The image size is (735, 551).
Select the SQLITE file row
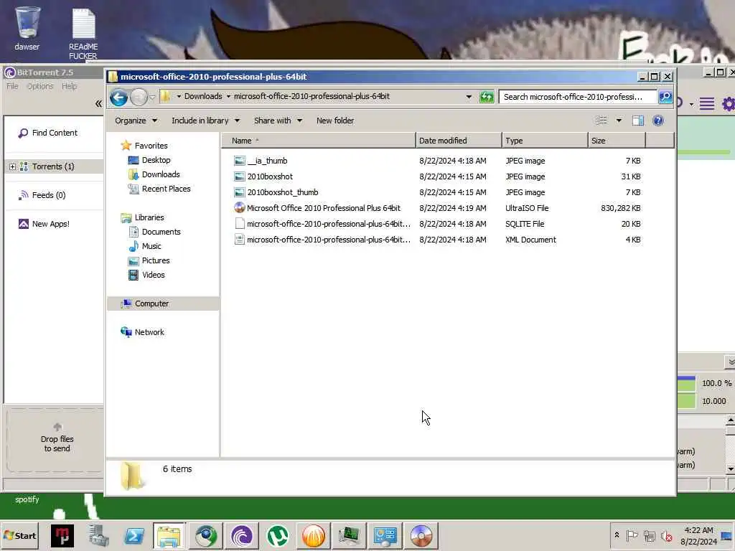point(437,224)
